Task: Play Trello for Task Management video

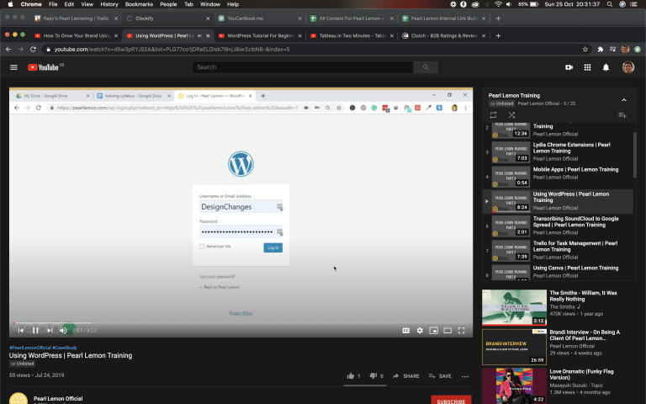Action: (x=559, y=251)
